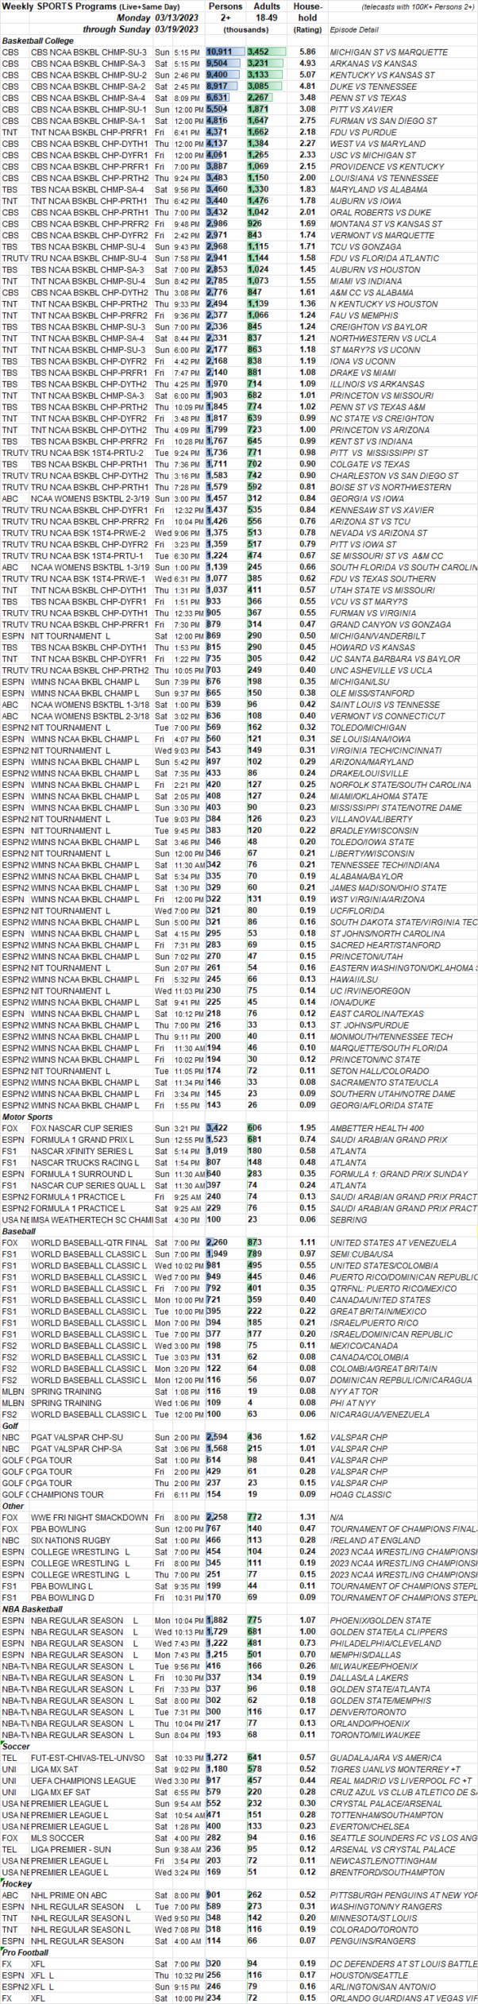The width and height of the screenshot is (478, 2004).
Task: Click the 5.86 household rating cell
Action: pyautogui.click(x=307, y=52)
